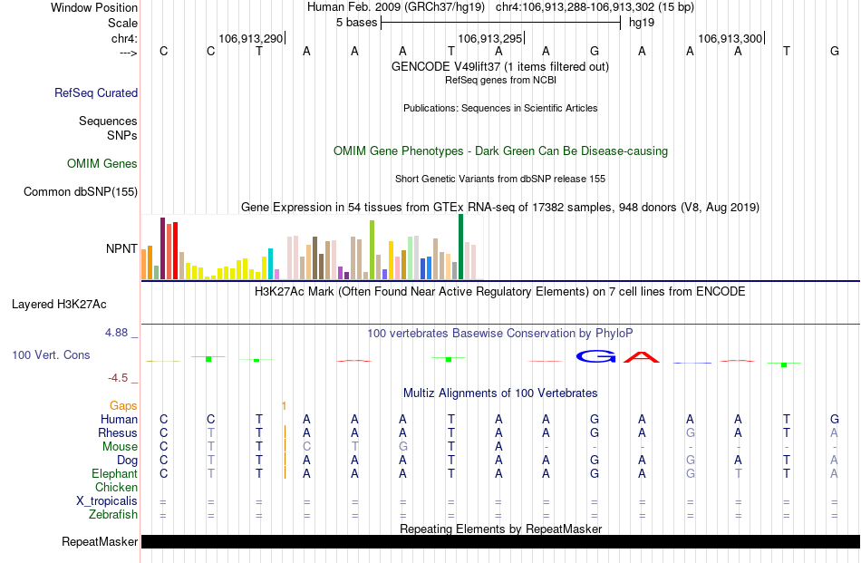Select the Rhesus species row label
The width and height of the screenshot is (861, 563).
click(x=118, y=432)
